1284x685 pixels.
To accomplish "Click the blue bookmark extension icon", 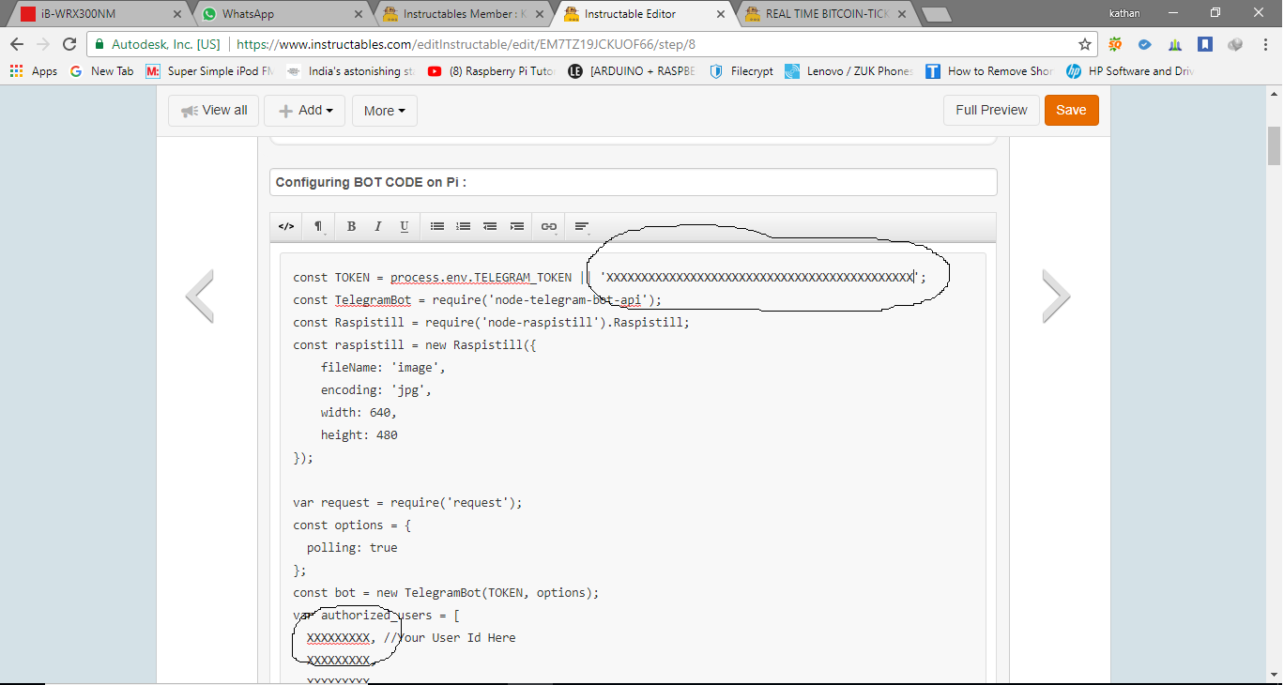I will click(1205, 44).
